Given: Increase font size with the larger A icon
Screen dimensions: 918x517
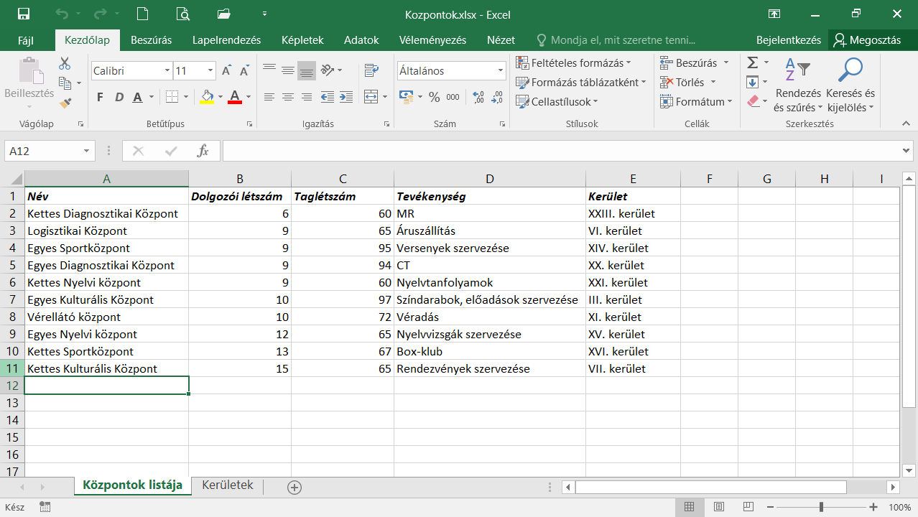Looking at the screenshot, I should pyautogui.click(x=227, y=70).
